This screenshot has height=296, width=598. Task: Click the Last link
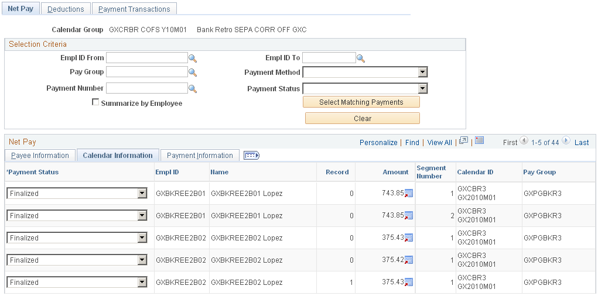[x=582, y=143]
